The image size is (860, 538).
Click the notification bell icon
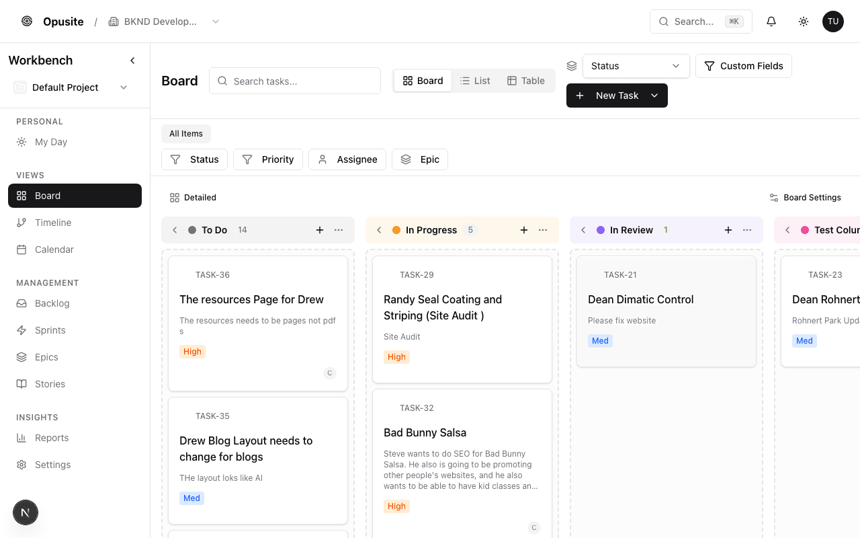coord(771,21)
